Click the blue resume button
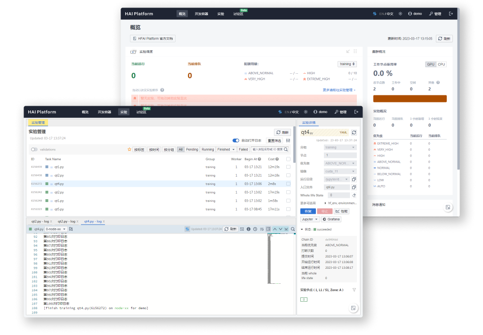 click(308, 211)
